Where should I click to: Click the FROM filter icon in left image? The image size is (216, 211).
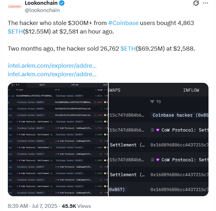pyautogui.click(x=17, y=90)
